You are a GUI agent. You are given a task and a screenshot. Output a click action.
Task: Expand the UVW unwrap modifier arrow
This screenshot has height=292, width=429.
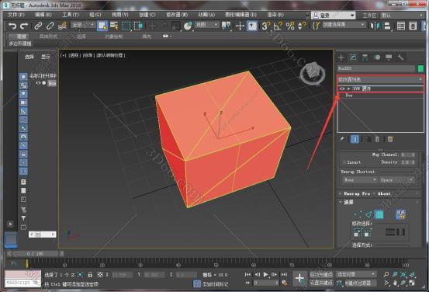[x=348, y=89]
